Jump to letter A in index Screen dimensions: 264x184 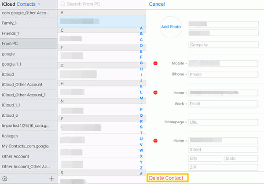(141, 28)
